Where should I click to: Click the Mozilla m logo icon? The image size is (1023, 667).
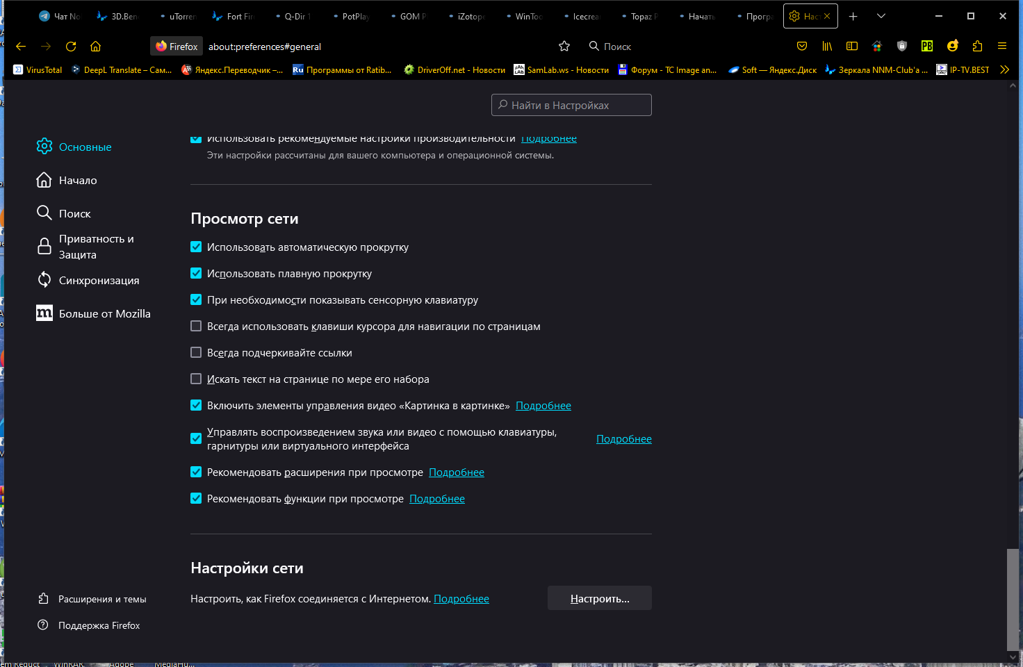coord(44,313)
